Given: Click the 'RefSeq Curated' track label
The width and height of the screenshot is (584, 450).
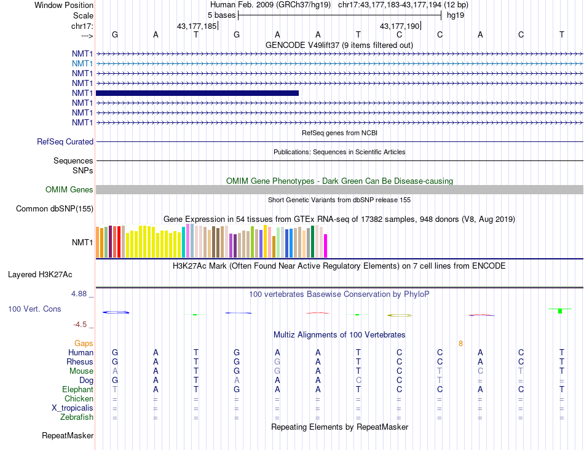Looking at the screenshot, I should point(65,141).
